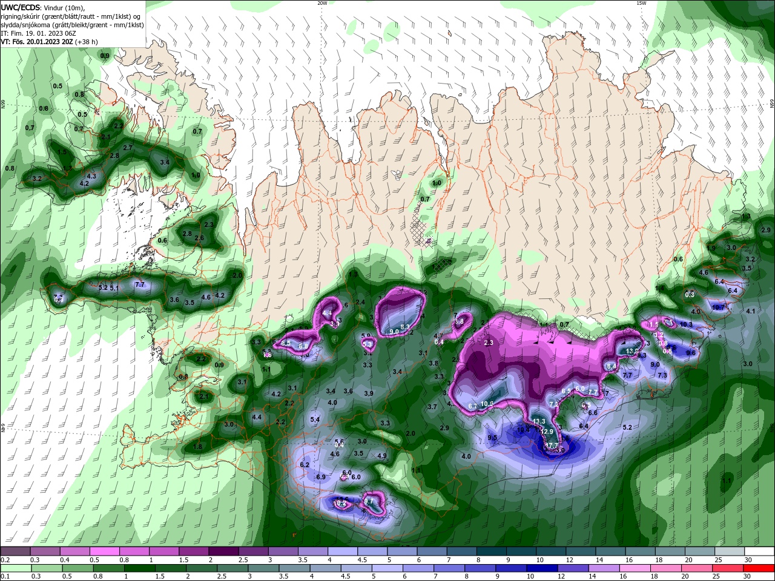Click lower legend swatch between 0.1 and 0.3
Screen dimensions: 775x581
tap(15, 568)
